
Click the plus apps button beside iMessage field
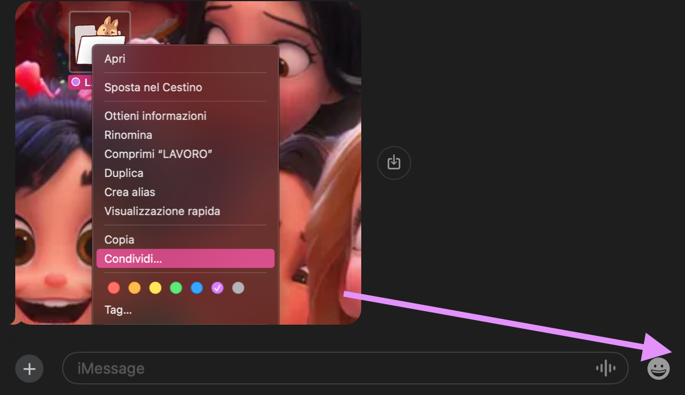coord(29,369)
